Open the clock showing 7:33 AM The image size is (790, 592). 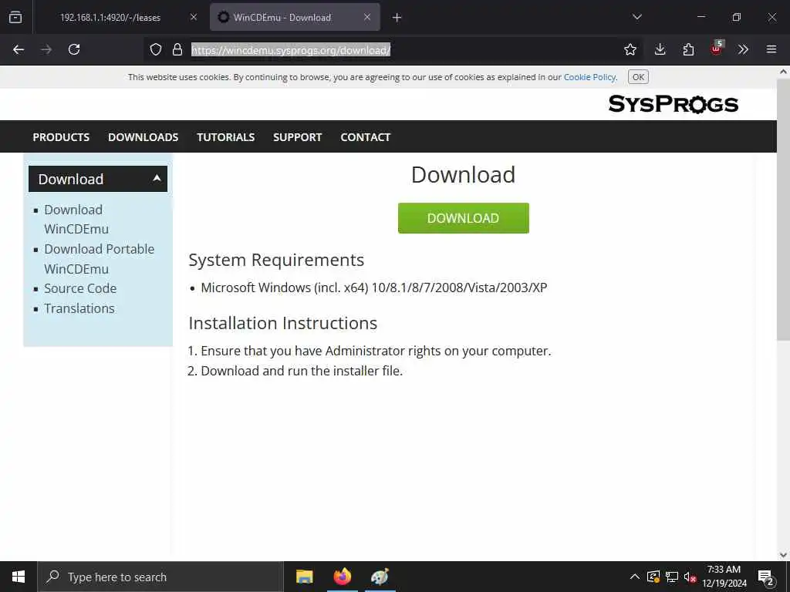coord(724,577)
